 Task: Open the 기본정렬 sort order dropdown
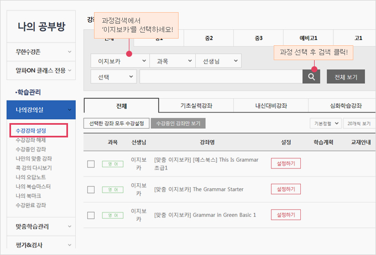click(x=325, y=124)
